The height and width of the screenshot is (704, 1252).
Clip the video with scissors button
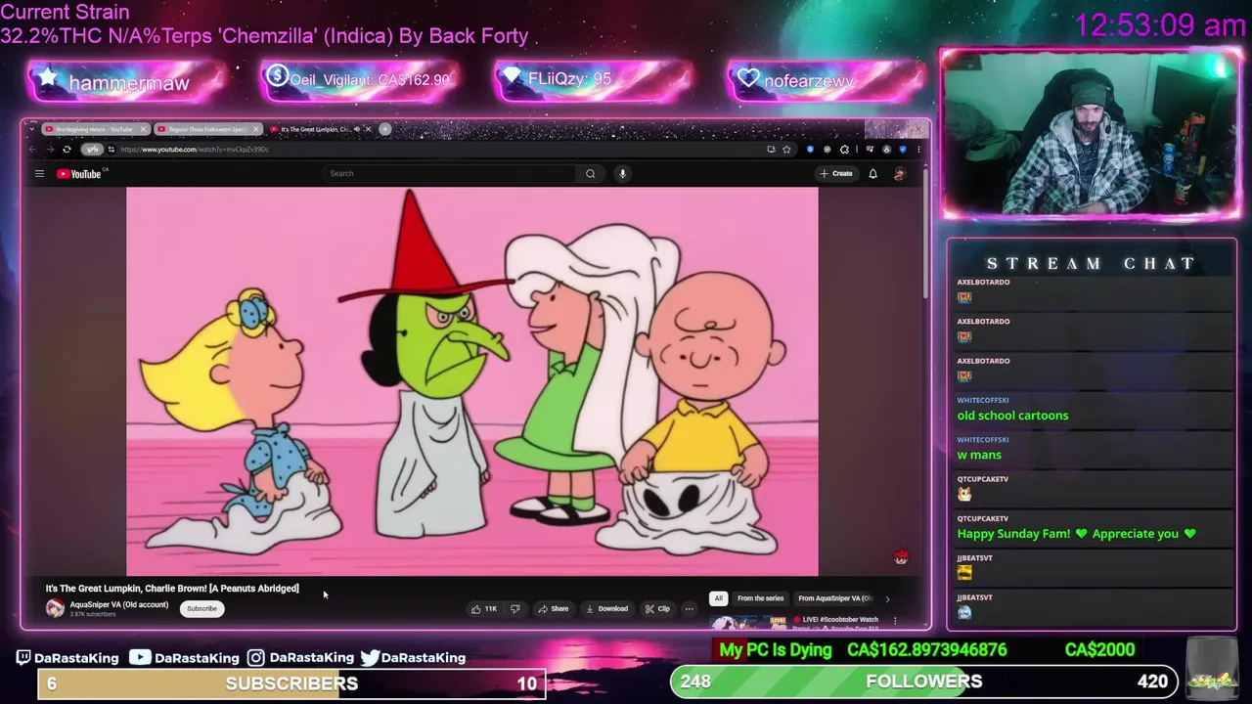click(x=657, y=609)
